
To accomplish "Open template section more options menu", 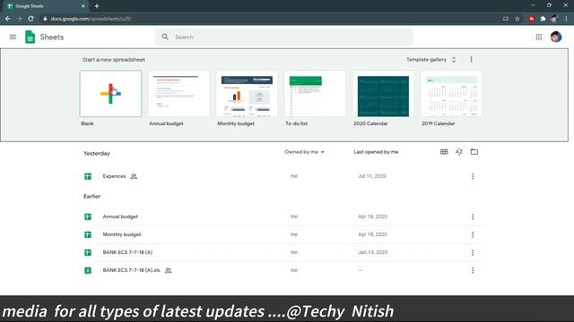I will point(471,60).
